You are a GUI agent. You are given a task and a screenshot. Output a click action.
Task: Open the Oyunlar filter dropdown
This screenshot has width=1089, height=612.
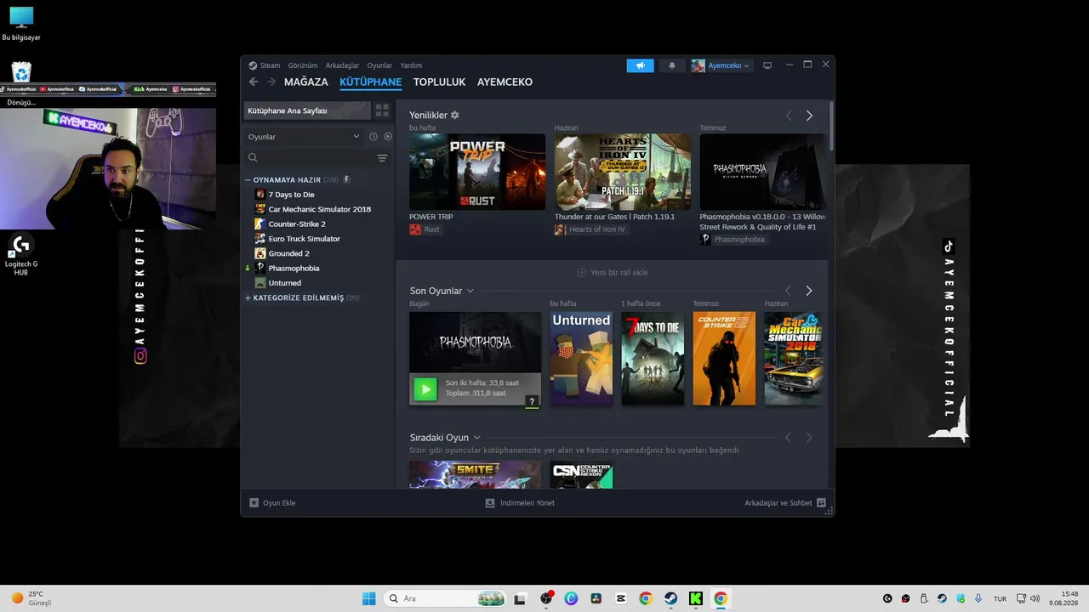(304, 136)
